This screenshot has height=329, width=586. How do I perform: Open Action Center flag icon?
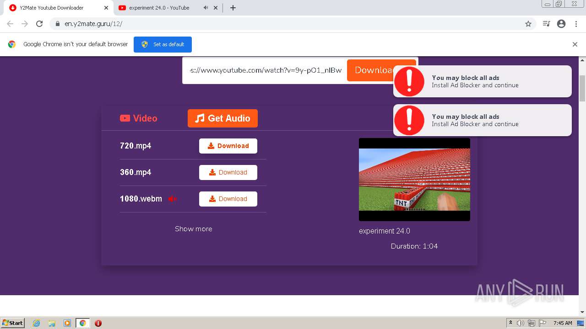point(543,323)
